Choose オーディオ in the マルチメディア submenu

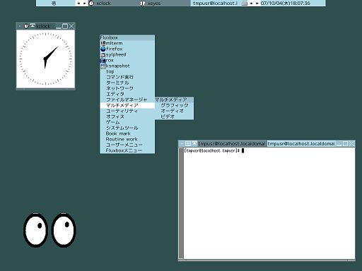coord(174,111)
